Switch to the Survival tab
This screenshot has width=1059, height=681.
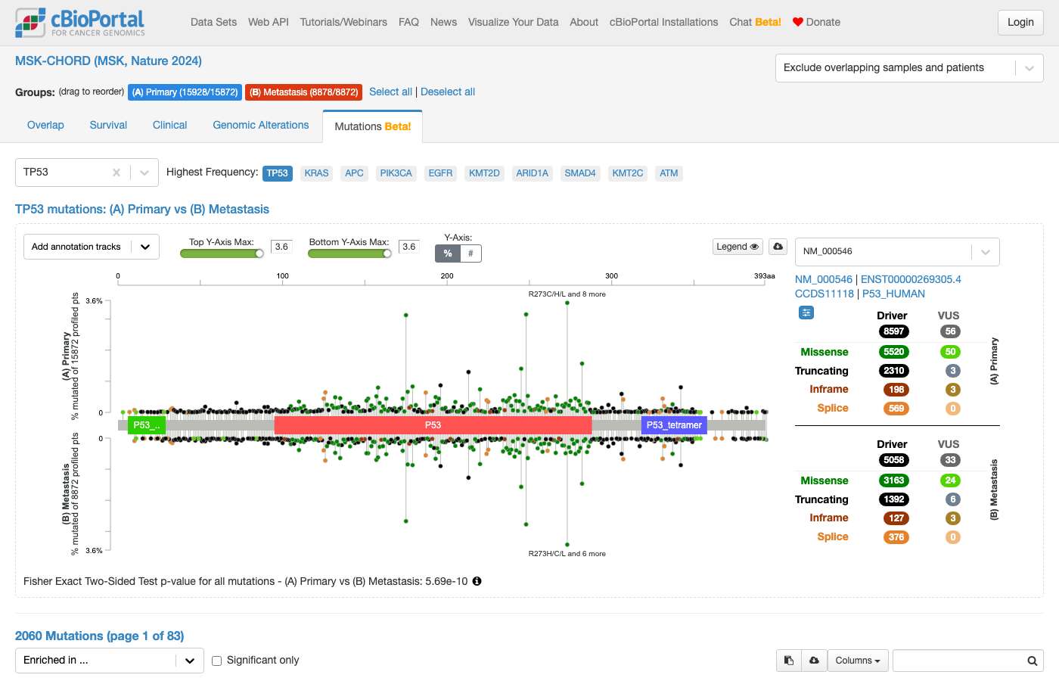(x=108, y=126)
